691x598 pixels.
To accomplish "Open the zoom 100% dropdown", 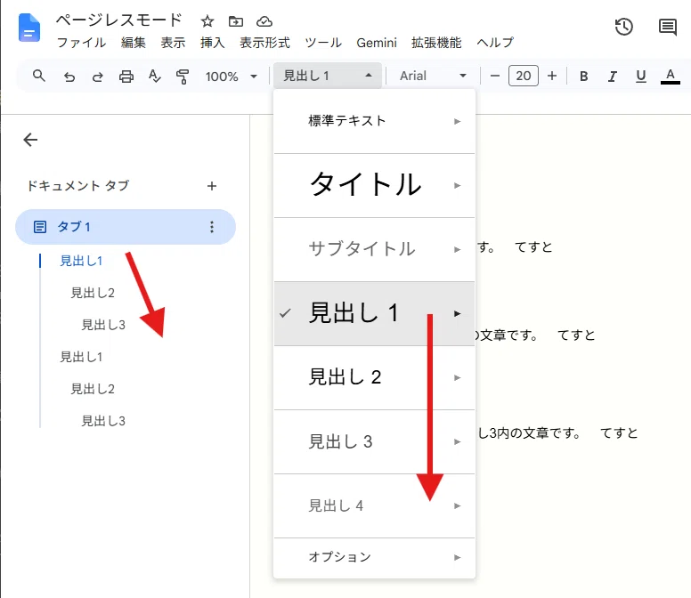I will click(x=231, y=77).
